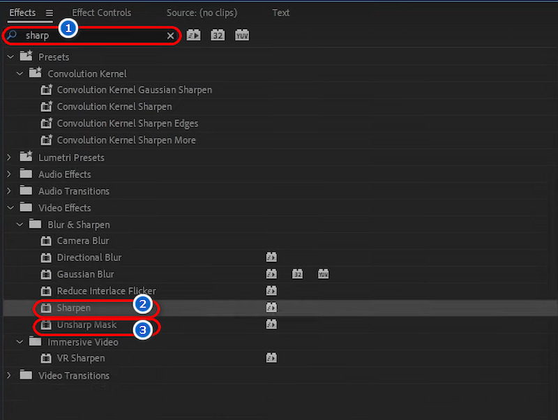This screenshot has width=558, height=420.
Task: Switch to the Effect Controls tab
Action: click(x=101, y=12)
